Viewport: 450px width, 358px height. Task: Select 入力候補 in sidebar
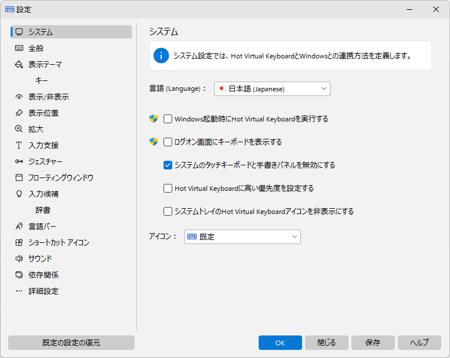(71, 194)
